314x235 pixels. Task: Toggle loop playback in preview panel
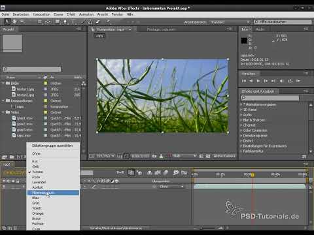[290, 81]
